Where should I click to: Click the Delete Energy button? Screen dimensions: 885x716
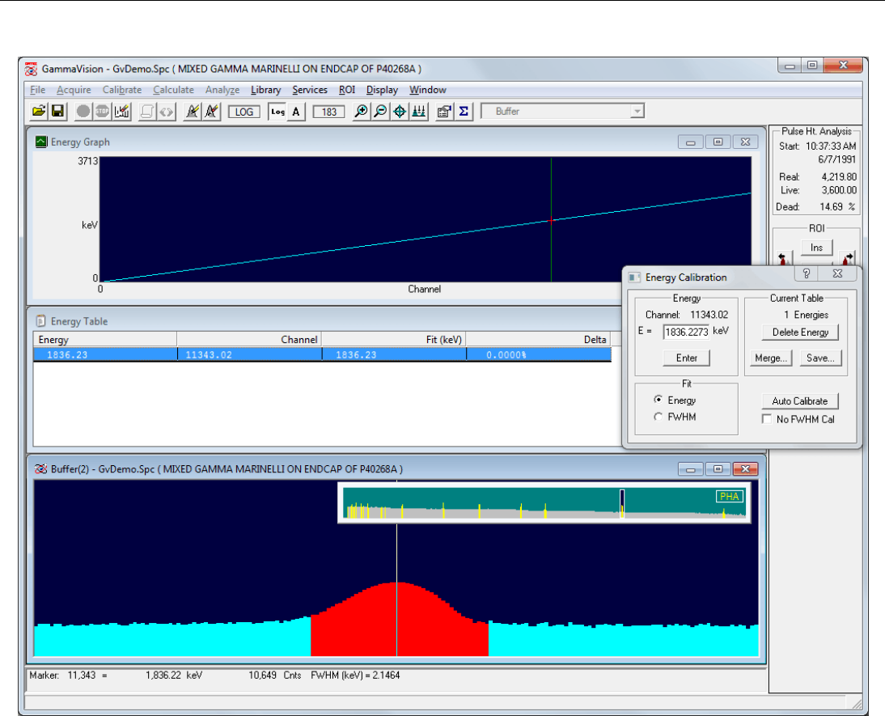click(800, 333)
